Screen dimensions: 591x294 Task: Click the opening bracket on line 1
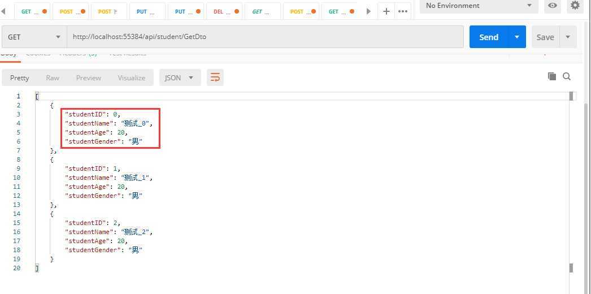pos(37,96)
